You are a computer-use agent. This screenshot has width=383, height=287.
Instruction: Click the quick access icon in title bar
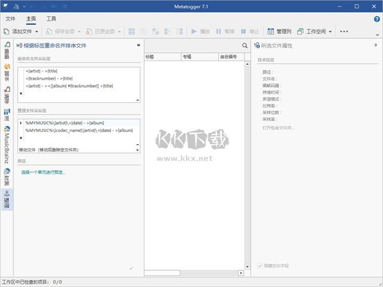[x=17, y=6]
